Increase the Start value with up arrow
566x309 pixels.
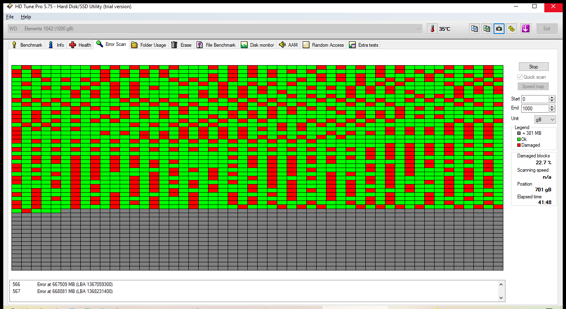552,98
